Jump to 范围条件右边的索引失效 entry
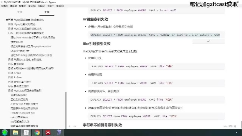Screen dimensions: 242x136 pos(24,108)
